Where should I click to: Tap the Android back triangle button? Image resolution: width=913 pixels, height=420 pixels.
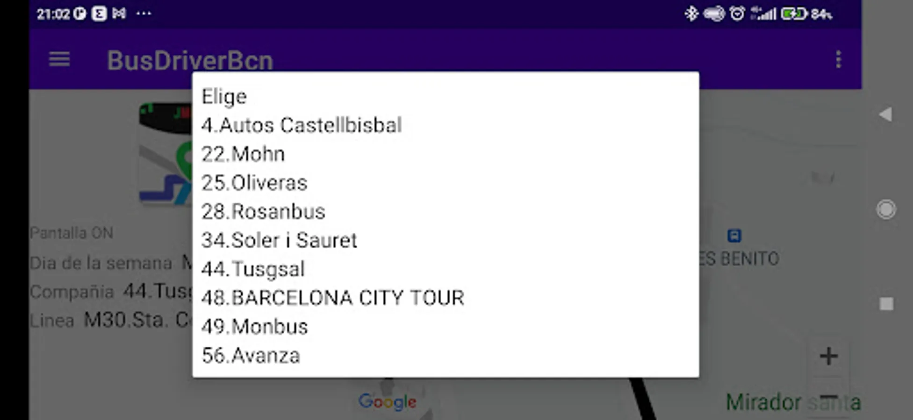(885, 114)
